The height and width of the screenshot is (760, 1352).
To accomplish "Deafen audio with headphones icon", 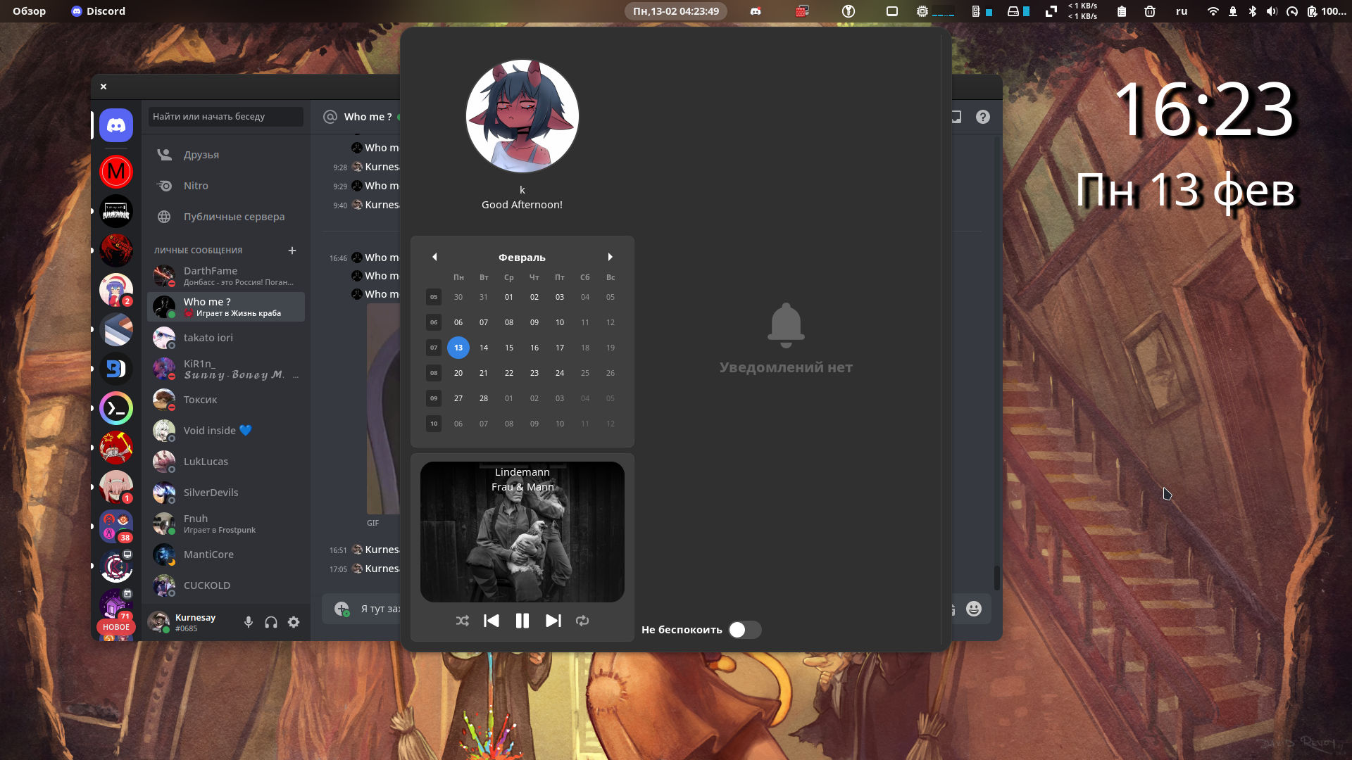I will tap(271, 622).
